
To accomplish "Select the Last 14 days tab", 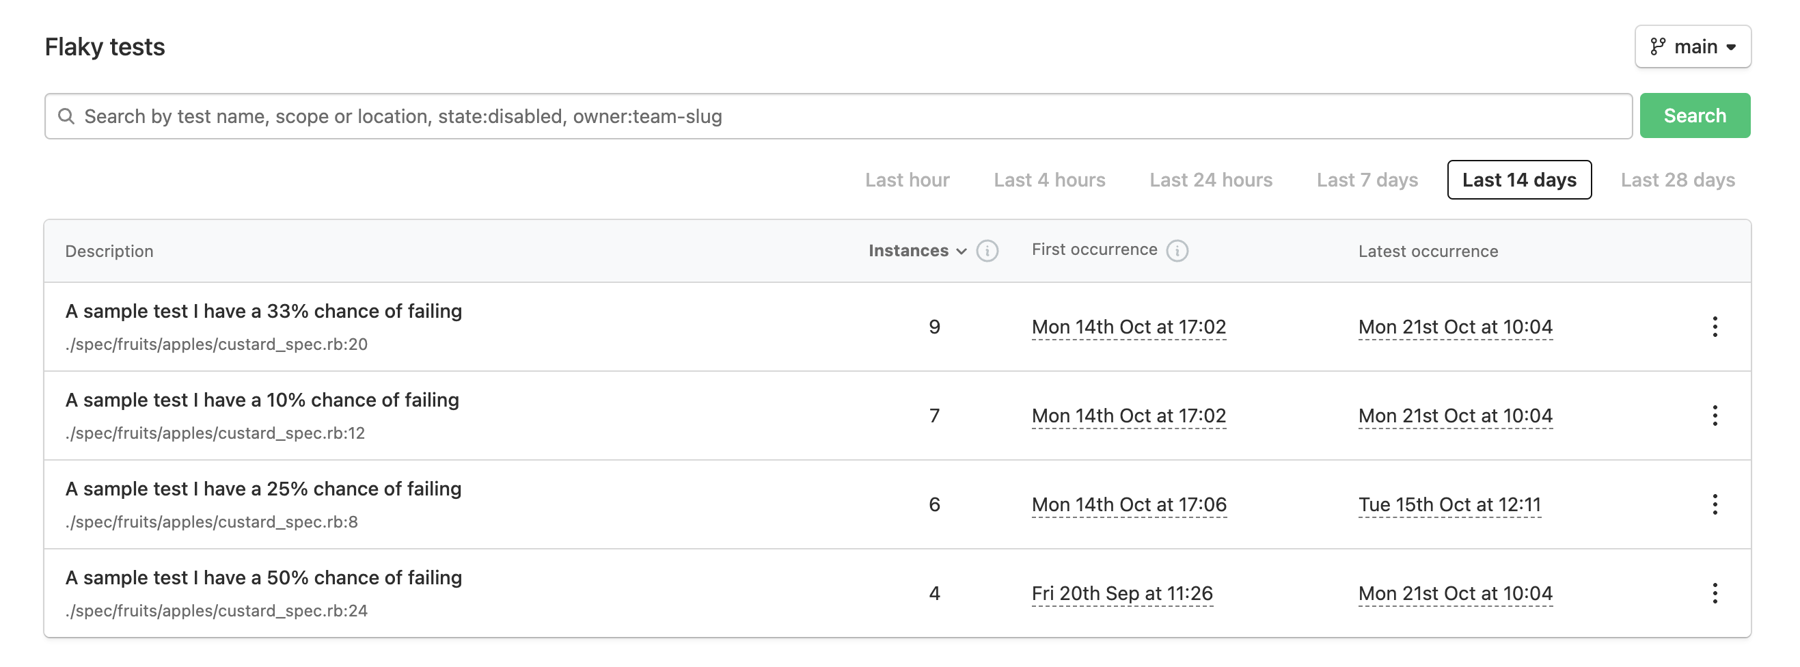I will [1518, 180].
